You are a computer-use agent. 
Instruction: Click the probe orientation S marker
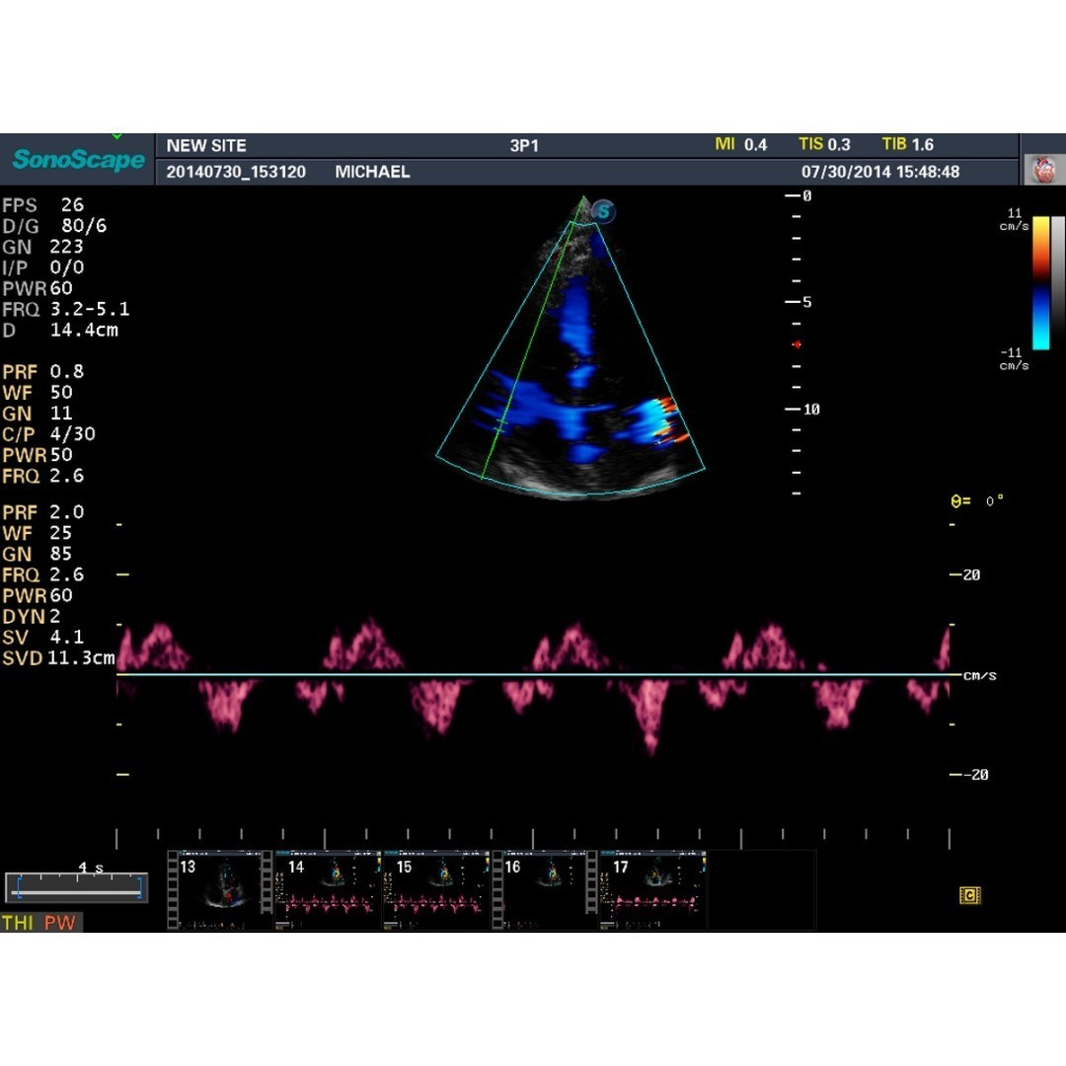coord(603,211)
